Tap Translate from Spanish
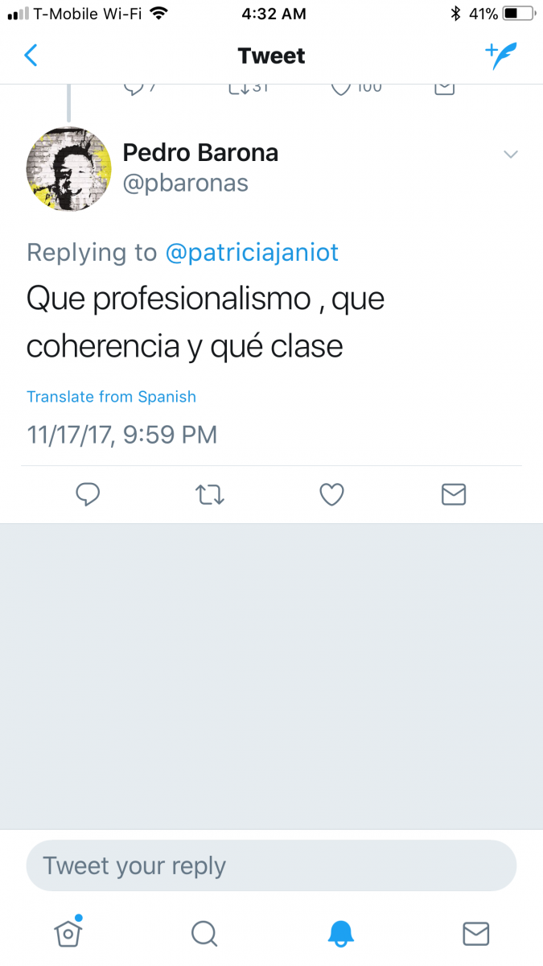 click(x=111, y=396)
